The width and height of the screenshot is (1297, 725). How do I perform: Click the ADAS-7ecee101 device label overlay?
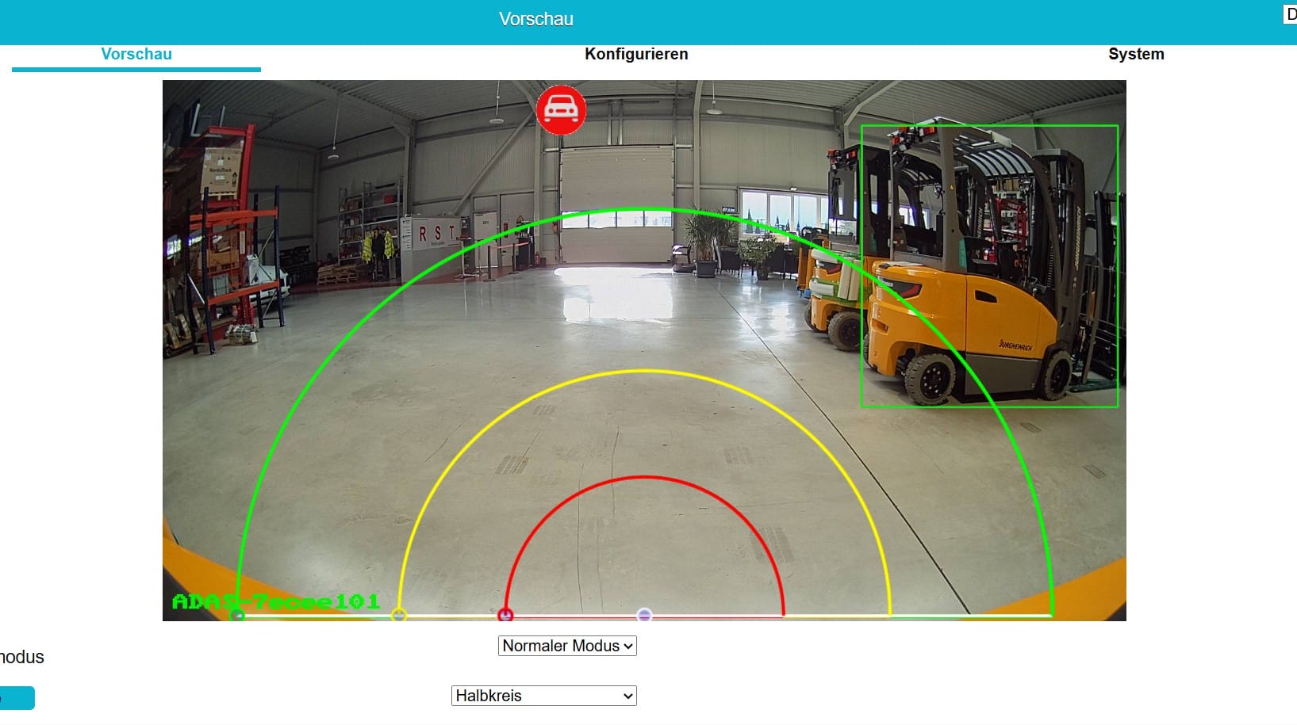[x=276, y=601]
